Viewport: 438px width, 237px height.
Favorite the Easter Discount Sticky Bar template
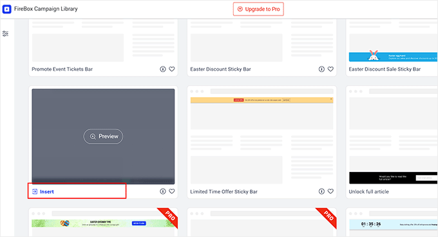coord(330,69)
